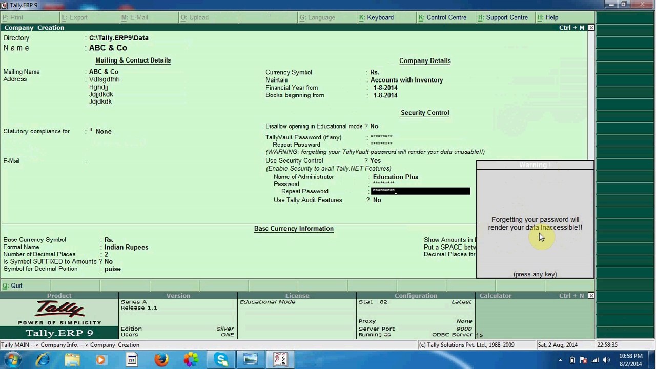Click the E-Mail field label

pyautogui.click(x=11, y=161)
